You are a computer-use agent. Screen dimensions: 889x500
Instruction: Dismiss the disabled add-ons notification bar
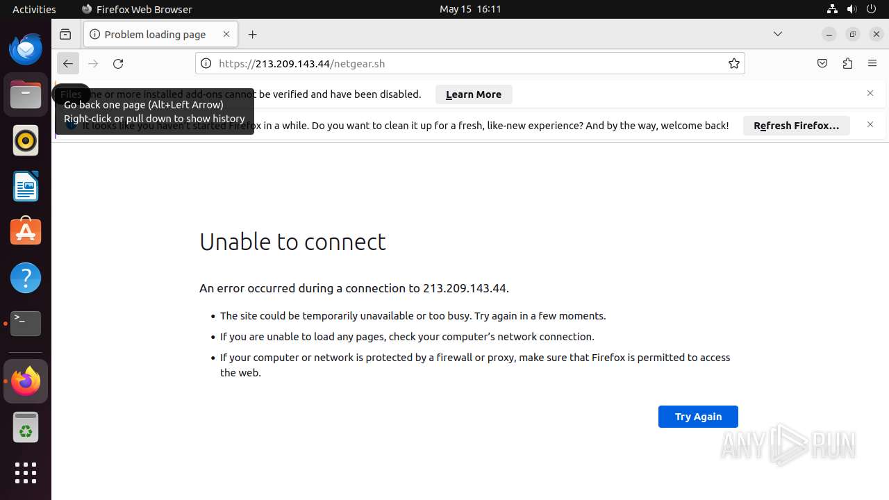(x=870, y=93)
